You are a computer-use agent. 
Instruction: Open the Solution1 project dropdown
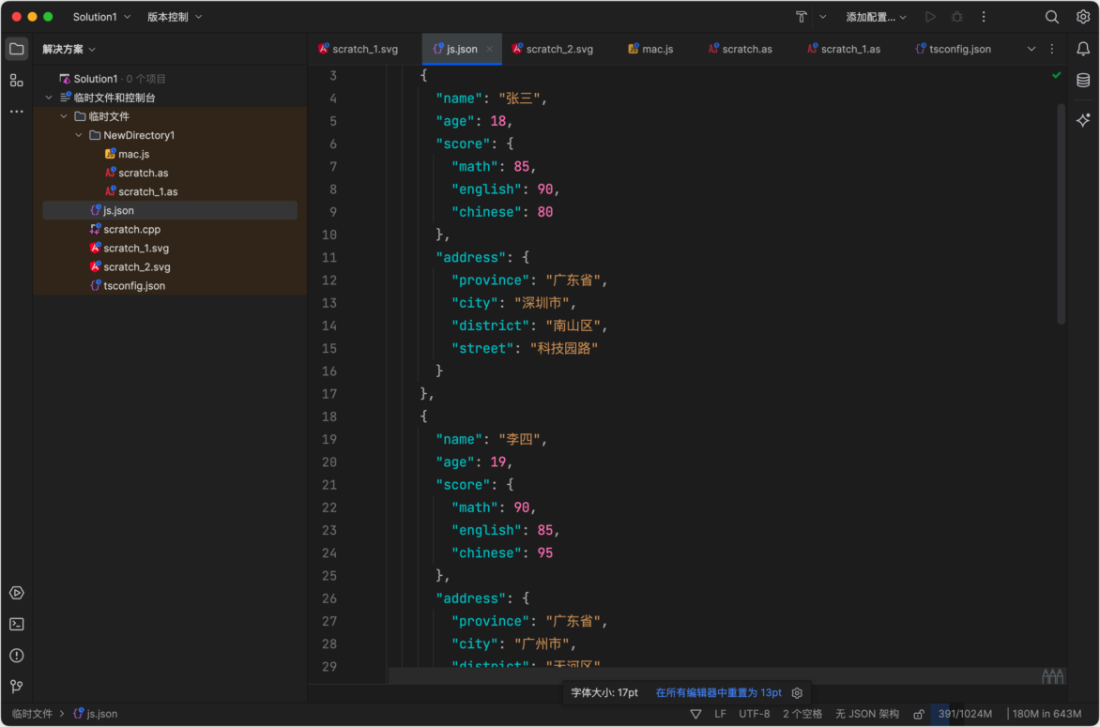click(x=101, y=17)
